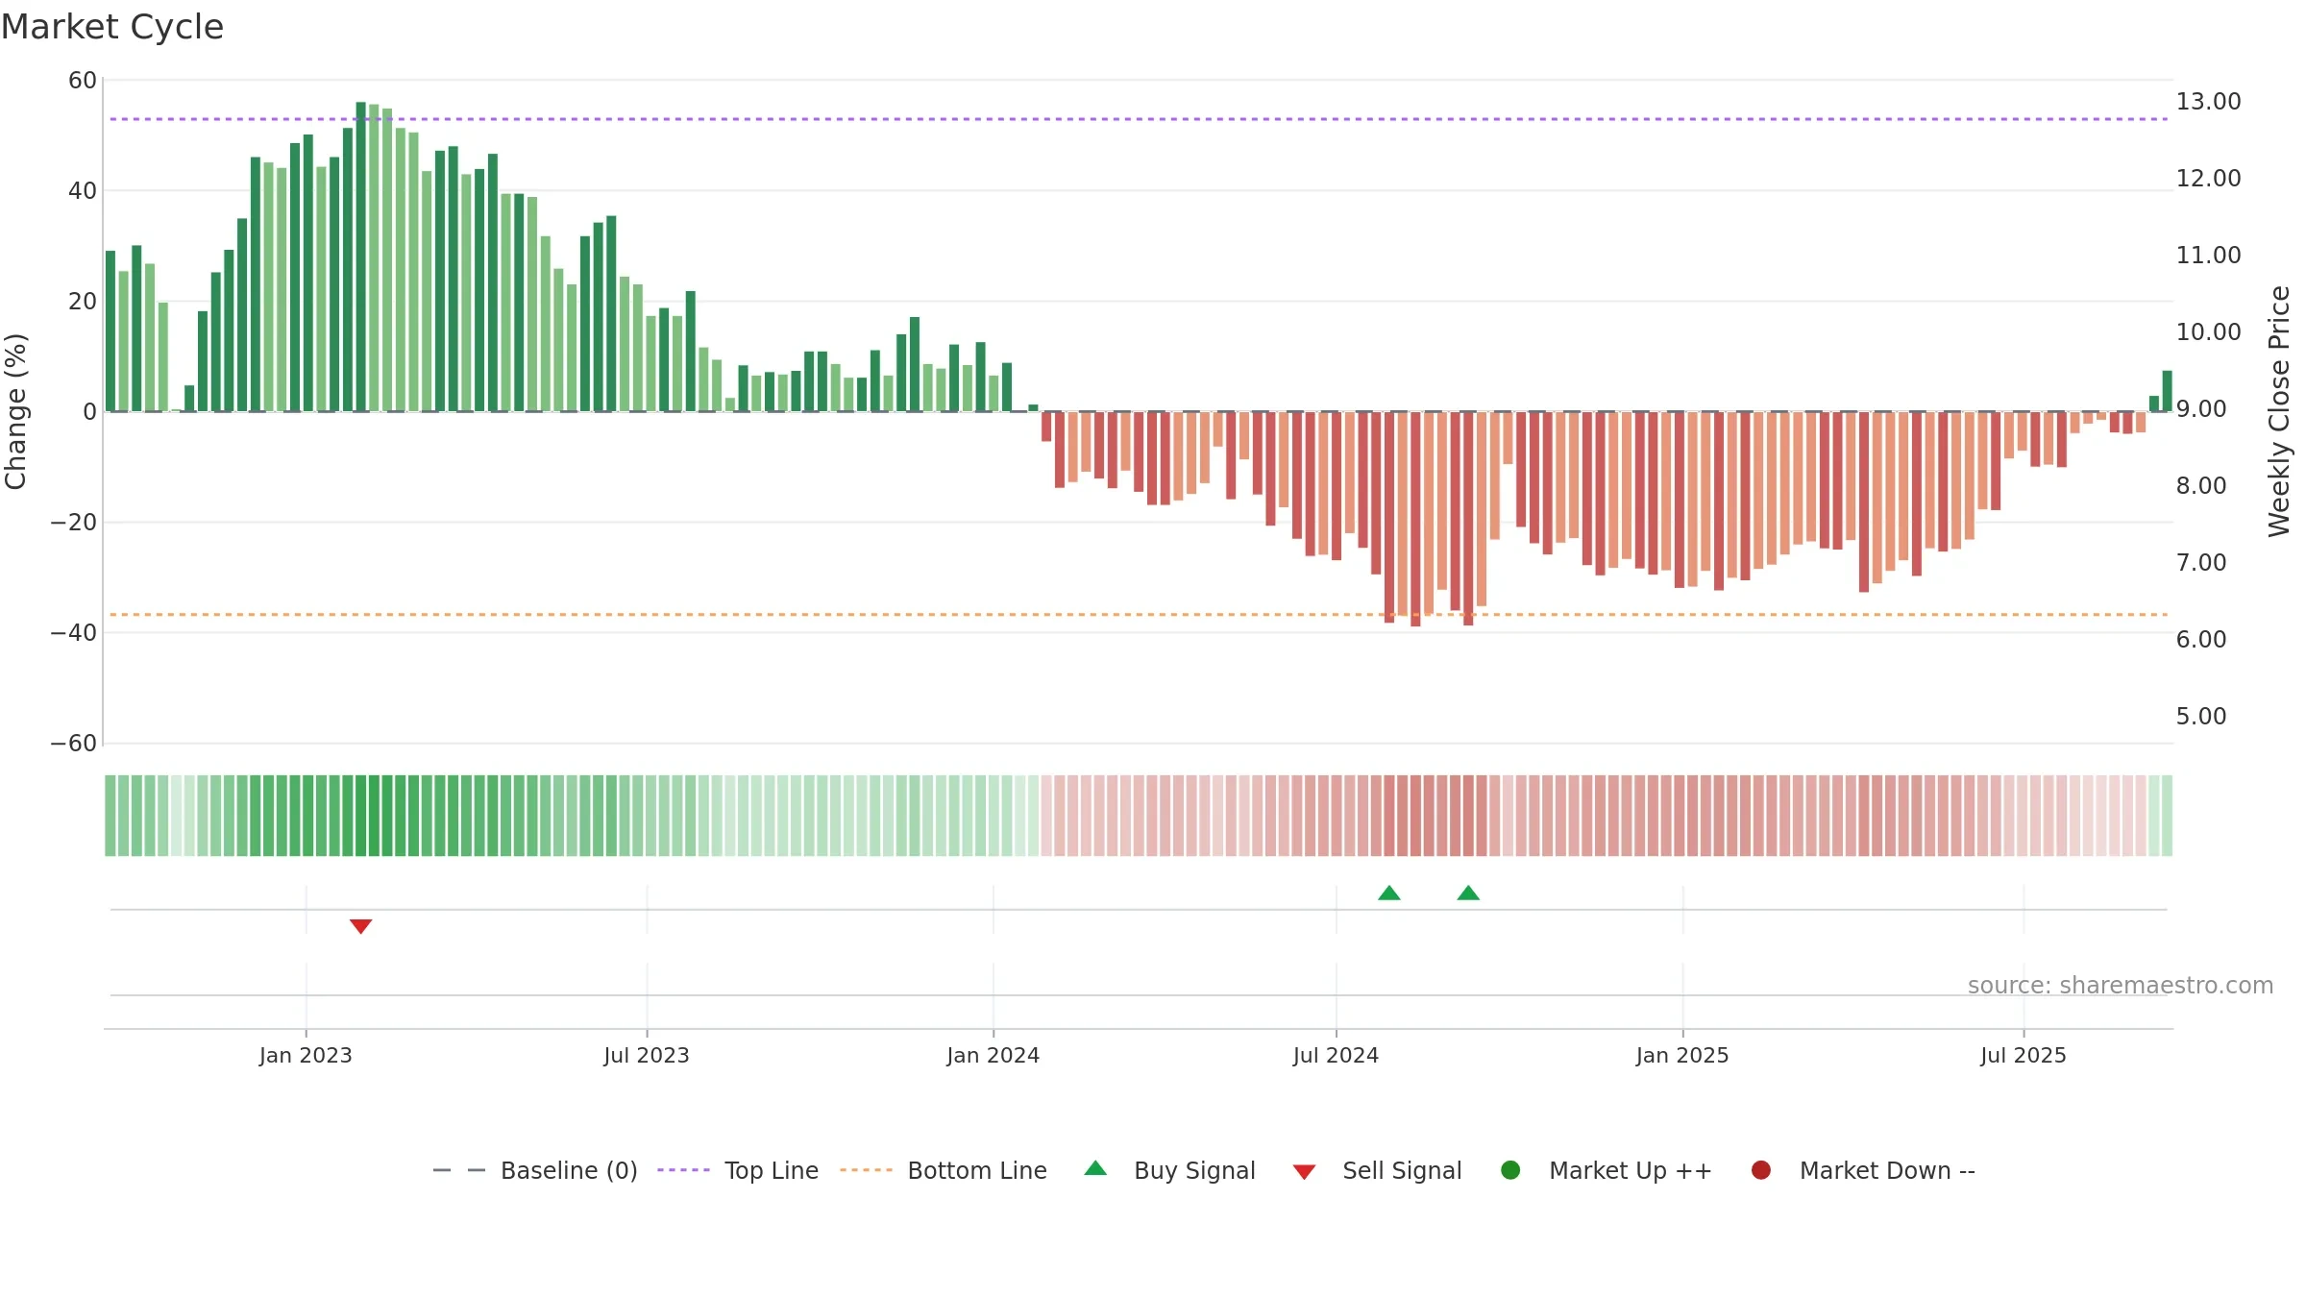Click the Jul 2024 x-axis label

[x=1336, y=1055]
